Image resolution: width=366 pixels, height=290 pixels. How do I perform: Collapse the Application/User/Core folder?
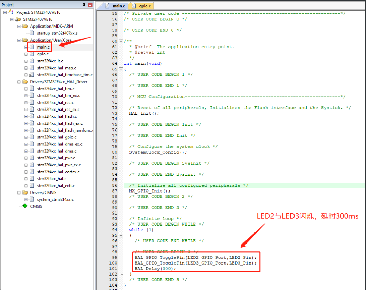(x=20, y=40)
